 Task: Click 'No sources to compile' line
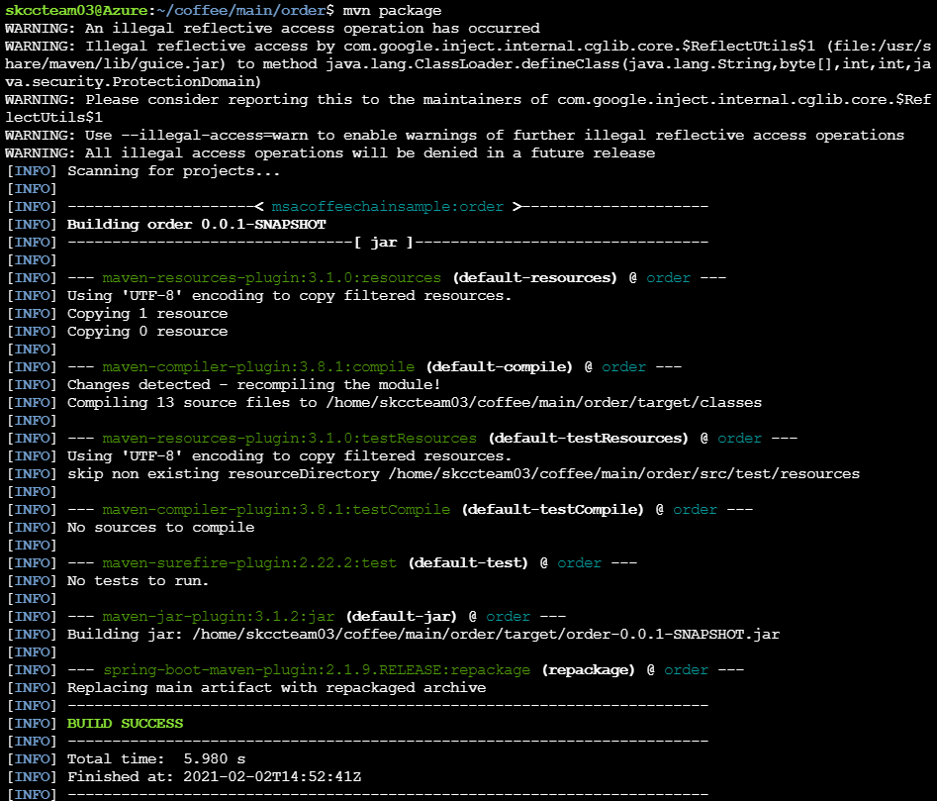pos(160,528)
